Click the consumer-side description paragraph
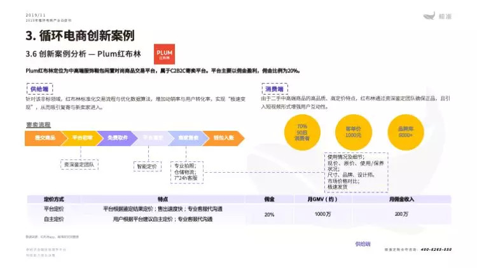Viewport: 477px width, 268px height. tap(356, 102)
